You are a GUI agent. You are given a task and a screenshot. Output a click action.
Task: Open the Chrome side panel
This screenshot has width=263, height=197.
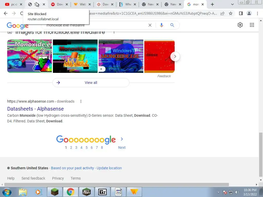[x=241, y=13]
